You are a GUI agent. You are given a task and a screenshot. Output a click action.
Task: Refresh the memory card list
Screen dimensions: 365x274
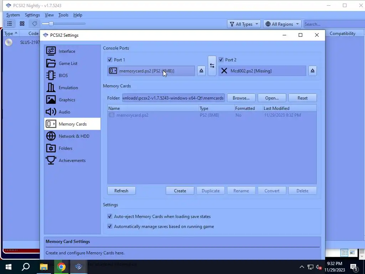click(121, 191)
